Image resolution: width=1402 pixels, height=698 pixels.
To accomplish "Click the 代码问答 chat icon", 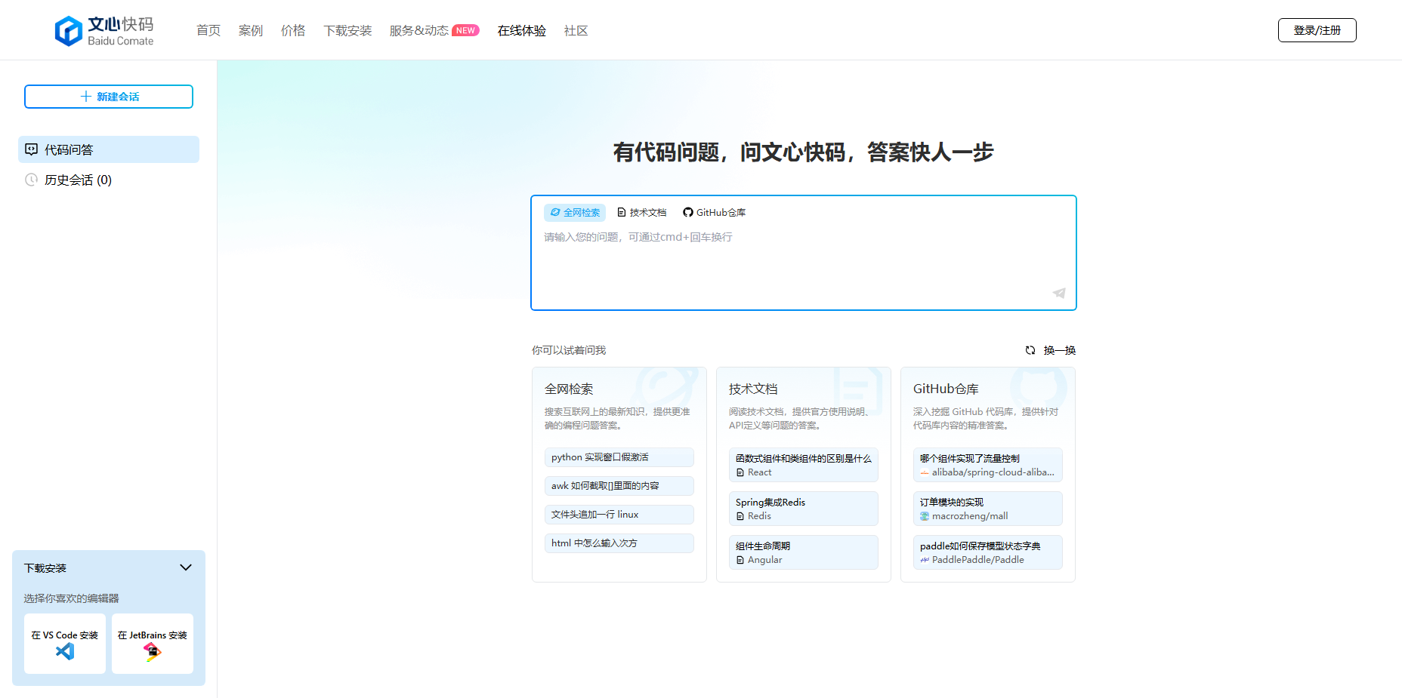I will (x=31, y=149).
